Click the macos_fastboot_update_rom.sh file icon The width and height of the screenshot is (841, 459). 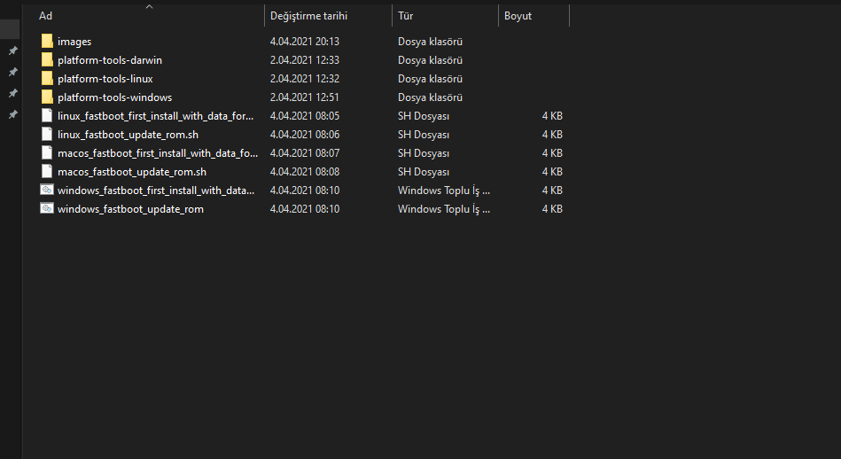(47, 172)
